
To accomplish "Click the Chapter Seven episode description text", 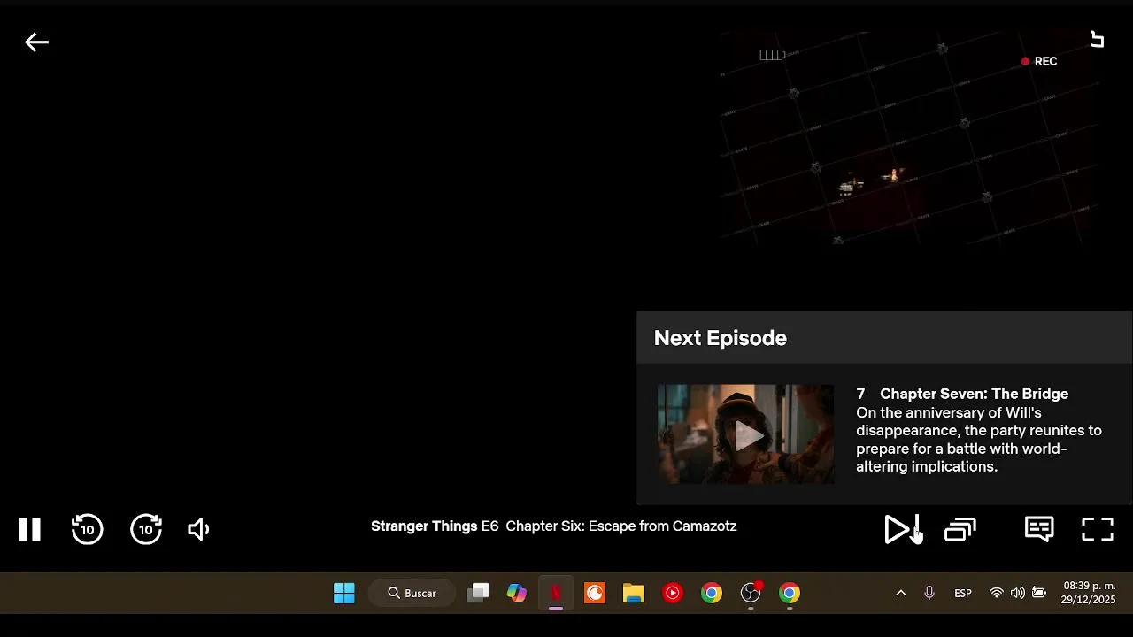I will tap(979, 440).
